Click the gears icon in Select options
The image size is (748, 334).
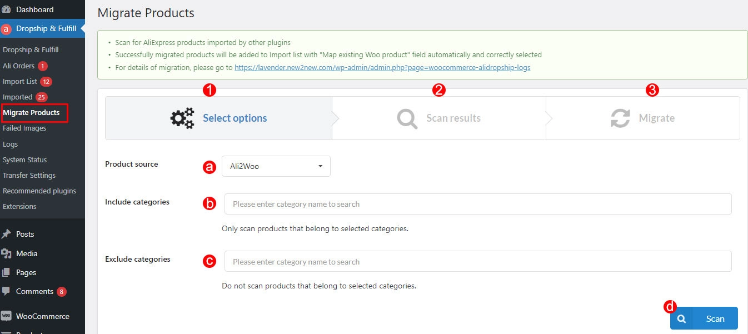coord(182,118)
